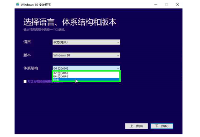Collapse the 体系结构 combo box showing 64 位(x64)
The height and width of the screenshot is (137, 200).
(86, 68)
